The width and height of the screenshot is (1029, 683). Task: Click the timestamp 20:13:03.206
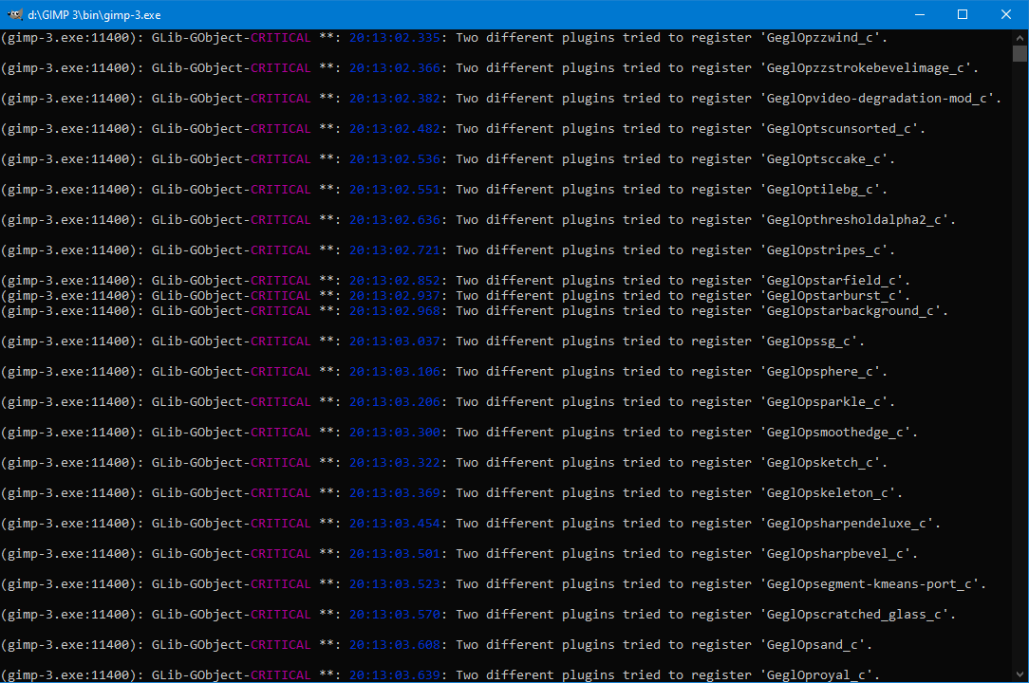(394, 401)
